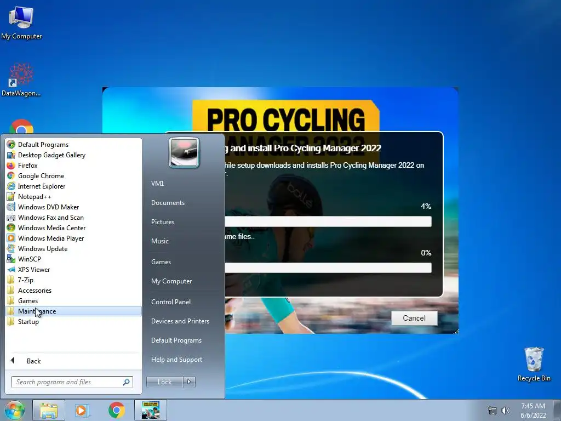
Task: Open Control Panel
Action: click(x=171, y=302)
